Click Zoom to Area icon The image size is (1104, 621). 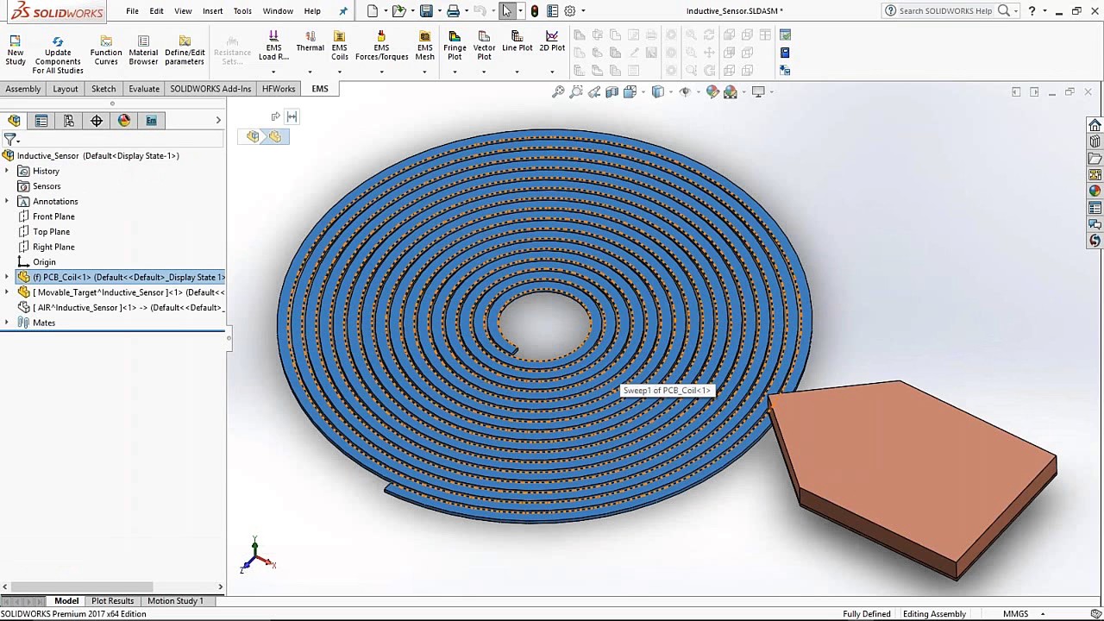click(576, 91)
